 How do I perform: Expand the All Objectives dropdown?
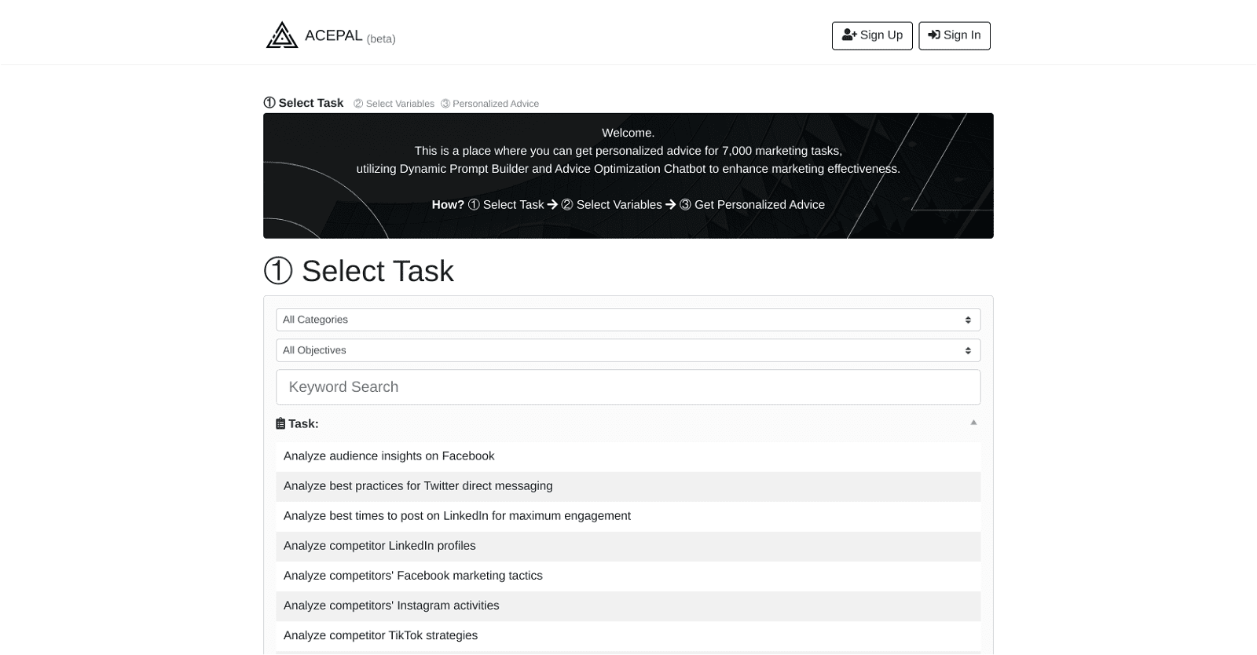[628, 350]
